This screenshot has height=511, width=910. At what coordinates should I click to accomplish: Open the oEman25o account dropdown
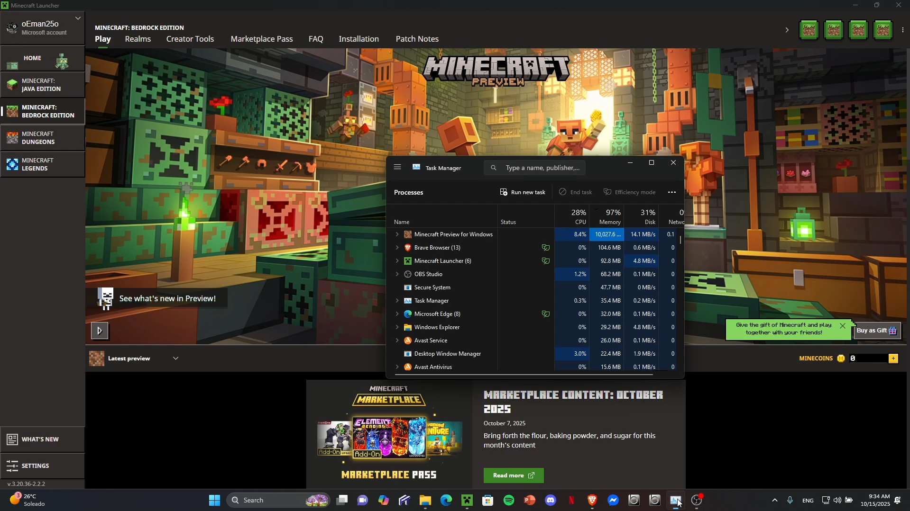(x=78, y=18)
